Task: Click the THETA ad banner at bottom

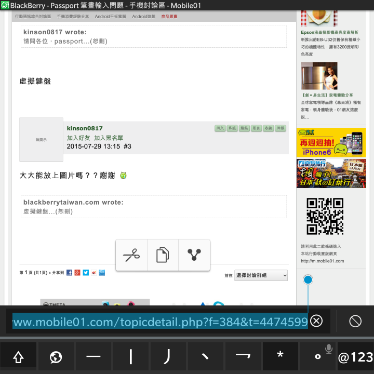Action: pos(95,302)
